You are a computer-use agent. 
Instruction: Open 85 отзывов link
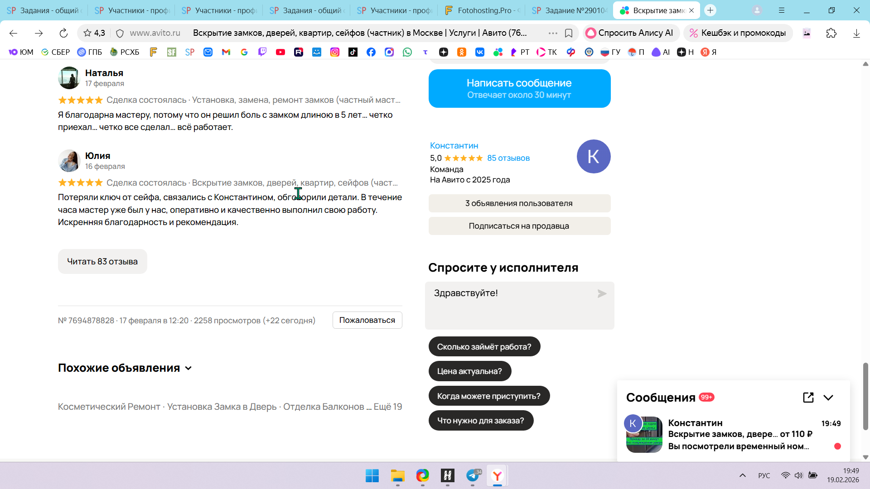point(508,158)
